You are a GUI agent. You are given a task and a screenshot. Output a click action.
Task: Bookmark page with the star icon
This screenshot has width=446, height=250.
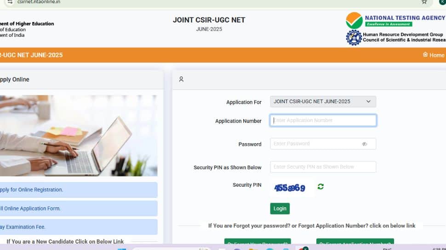tap(424, 2)
